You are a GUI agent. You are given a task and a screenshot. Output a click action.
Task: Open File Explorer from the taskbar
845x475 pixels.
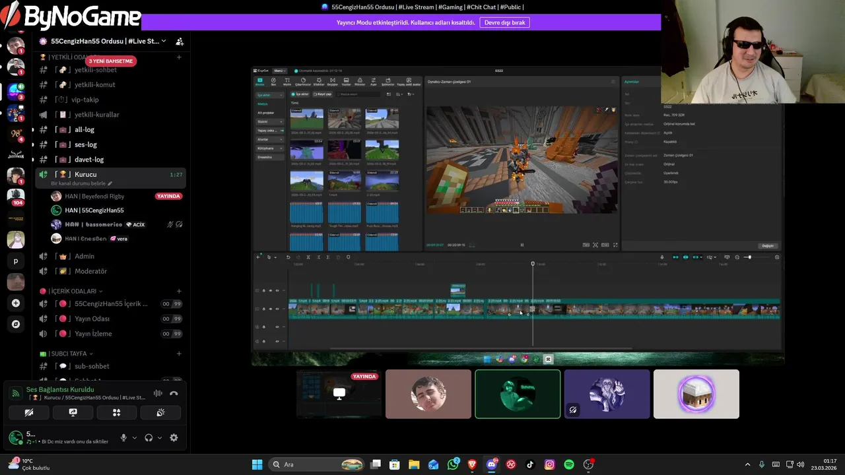click(x=414, y=464)
